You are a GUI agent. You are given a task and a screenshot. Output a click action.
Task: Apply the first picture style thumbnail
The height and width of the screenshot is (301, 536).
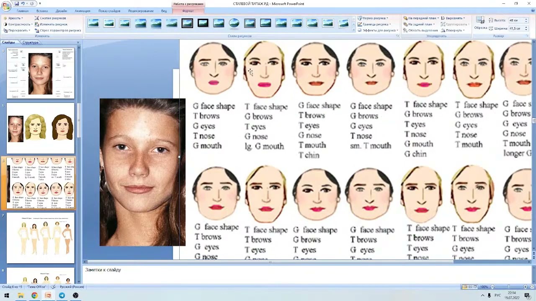tap(93, 23)
